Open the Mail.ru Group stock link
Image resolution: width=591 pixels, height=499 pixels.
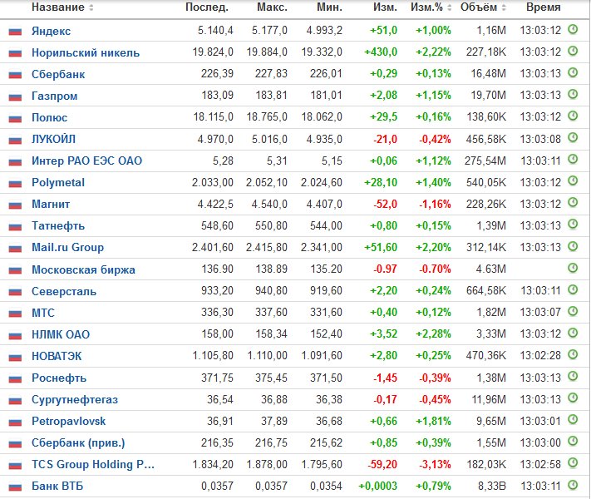point(67,248)
